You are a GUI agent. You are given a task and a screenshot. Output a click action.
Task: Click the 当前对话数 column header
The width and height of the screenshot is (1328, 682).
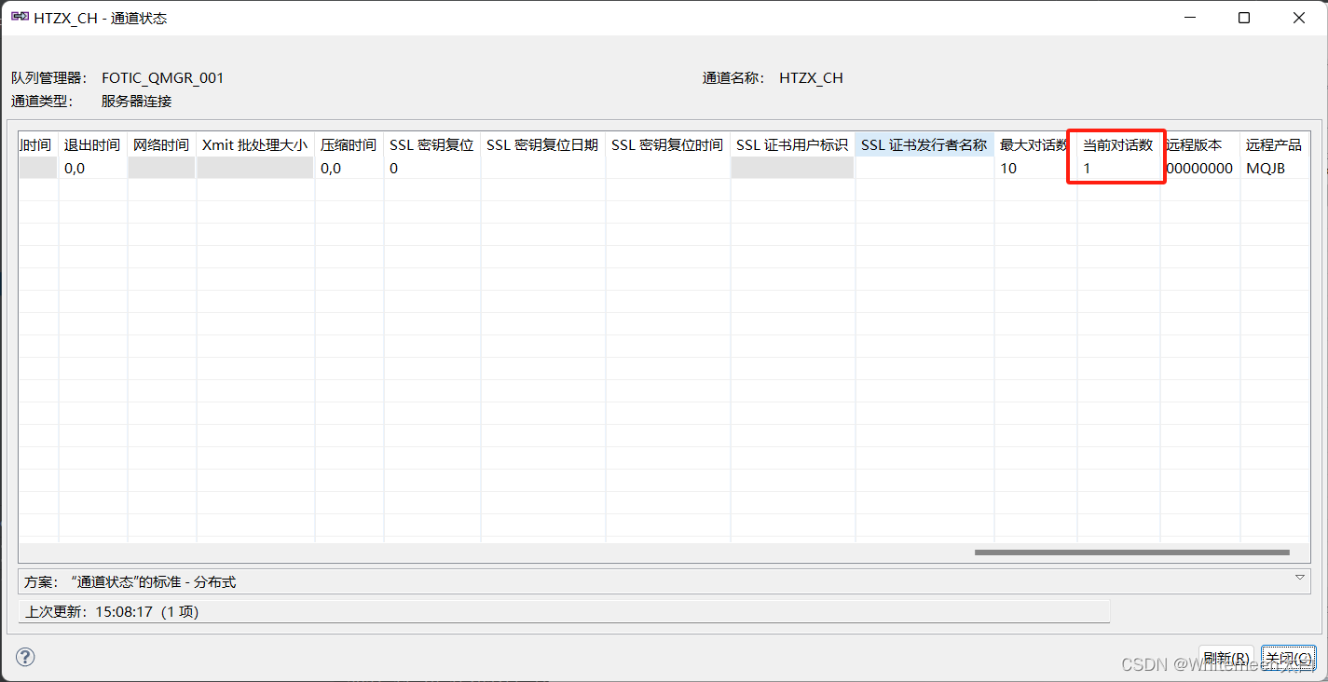point(1117,144)
